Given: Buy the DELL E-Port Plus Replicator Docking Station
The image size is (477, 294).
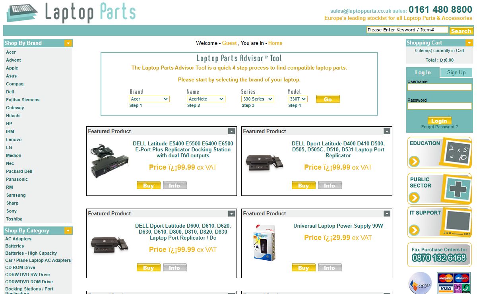Looking at the screenshot, I should pyautogui.click(x=148, y=186).
